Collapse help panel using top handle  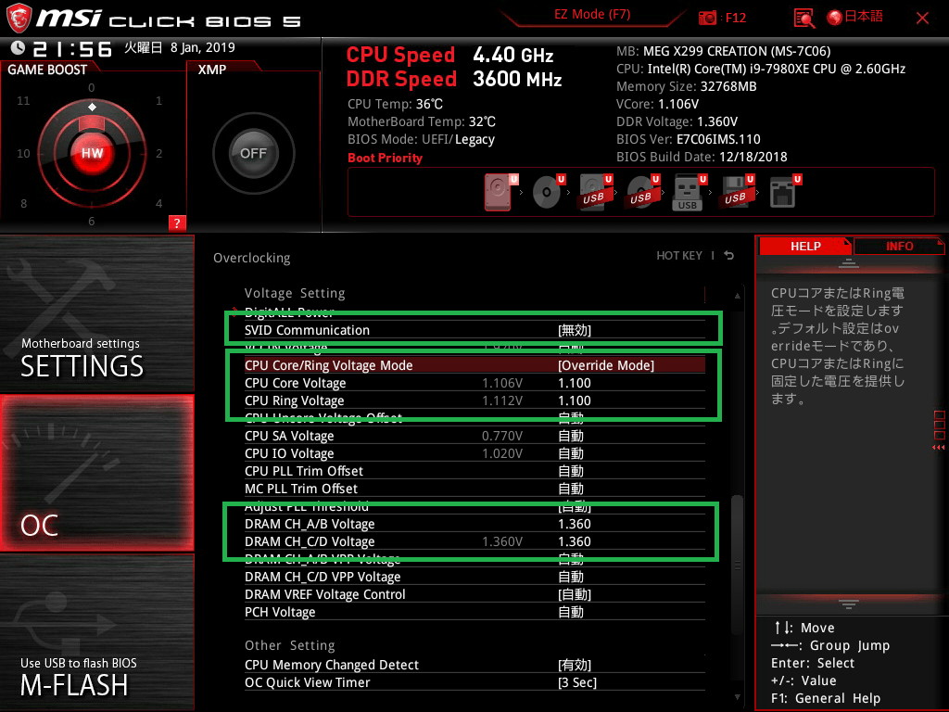849,263
